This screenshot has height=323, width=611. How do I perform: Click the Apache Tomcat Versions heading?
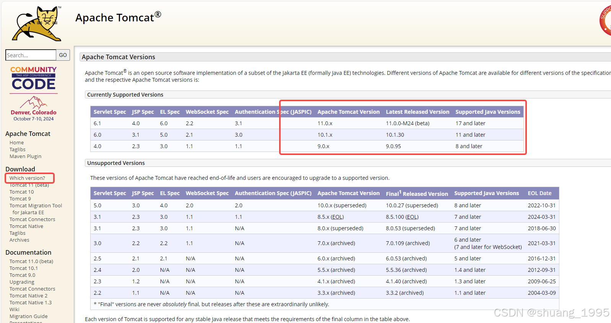pyautogui.click(x=119, y=57)
